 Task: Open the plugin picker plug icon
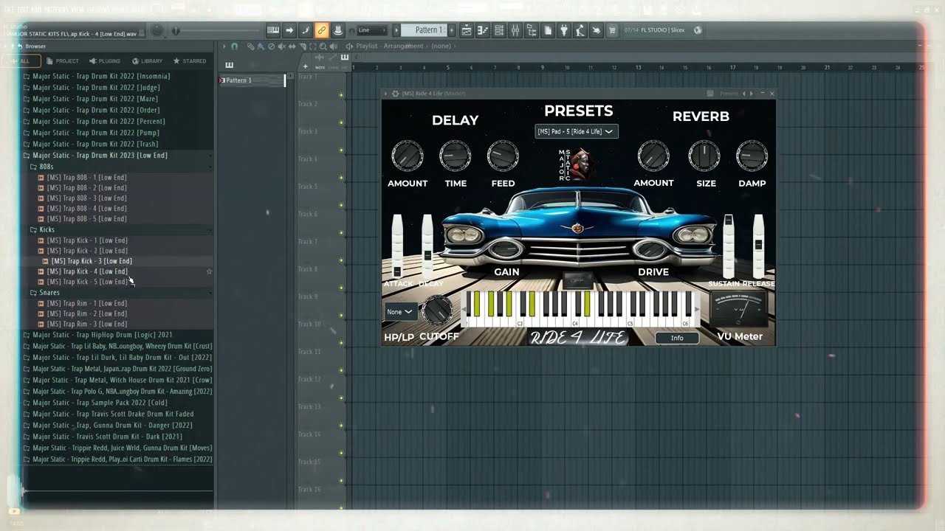564,30
